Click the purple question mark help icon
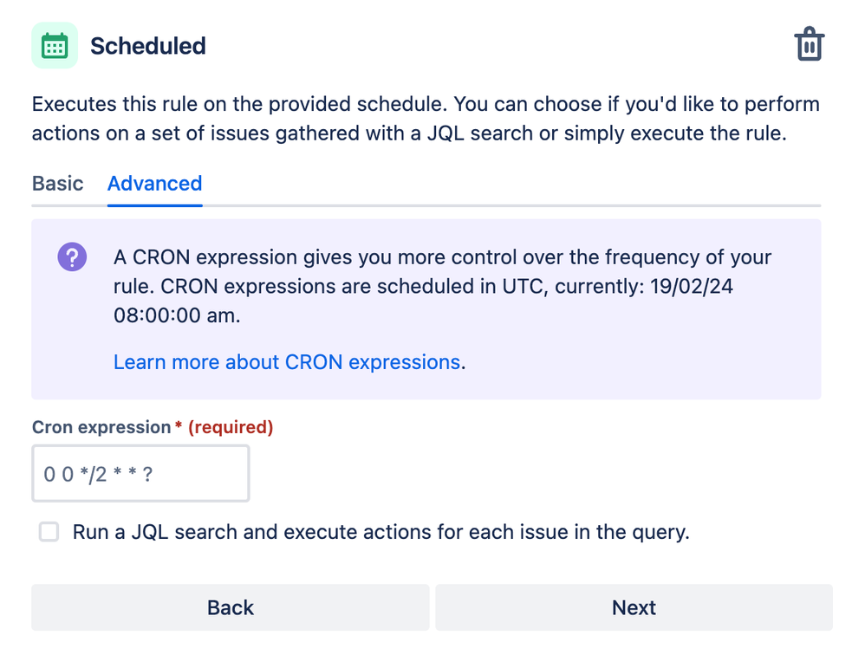The image size is (865, 655). [x=71, y=256]
